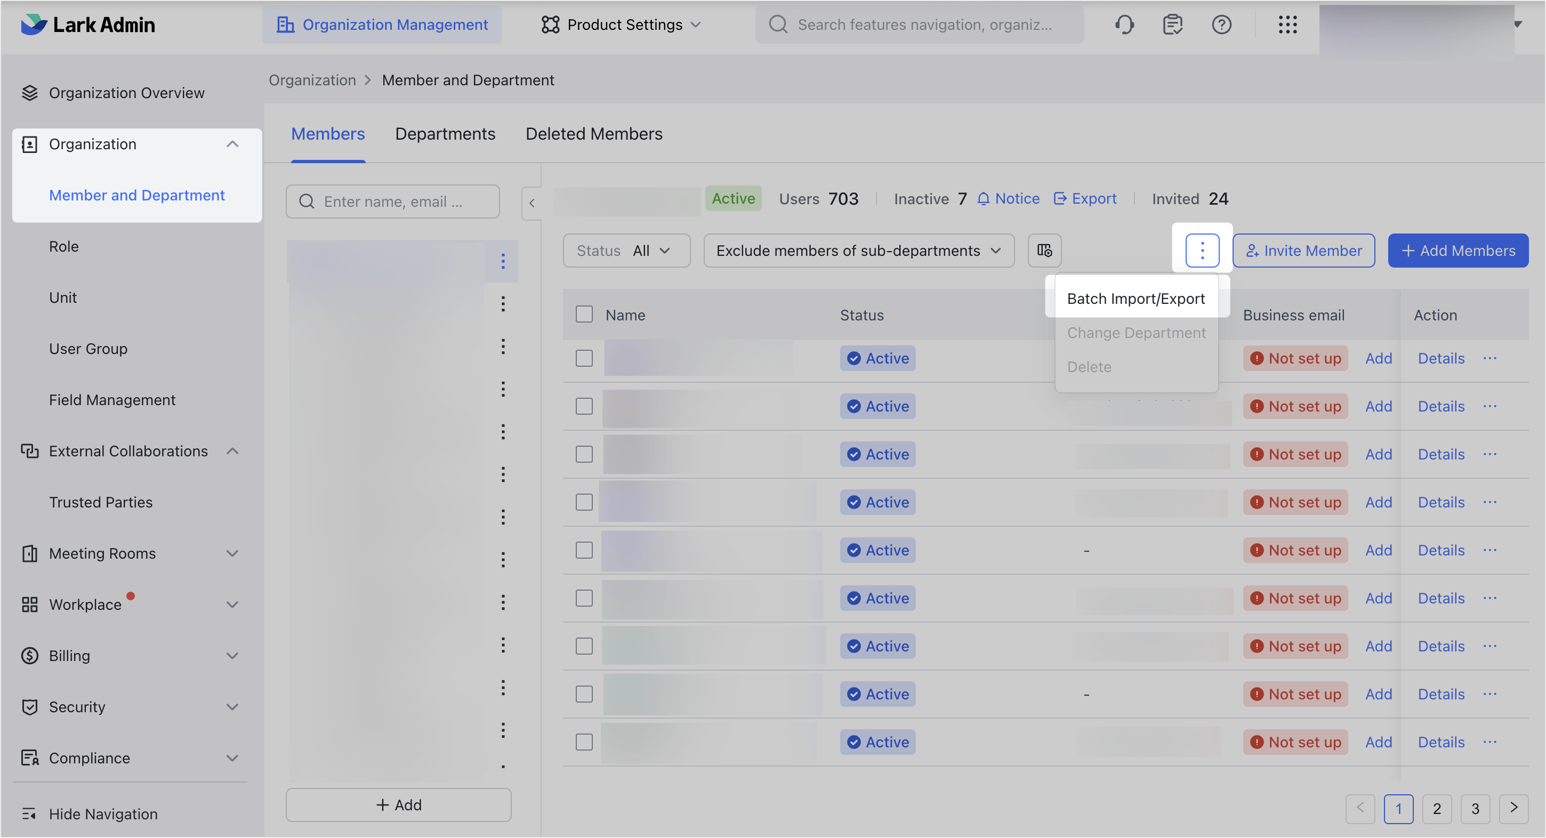Image resolution: width=1546 pixels, height=838 pixels.
Task: Check the third member row checkbox
Action: (584, 454)
